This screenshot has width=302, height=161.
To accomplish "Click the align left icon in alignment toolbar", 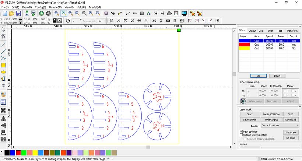I will click(x=112, y=20).
